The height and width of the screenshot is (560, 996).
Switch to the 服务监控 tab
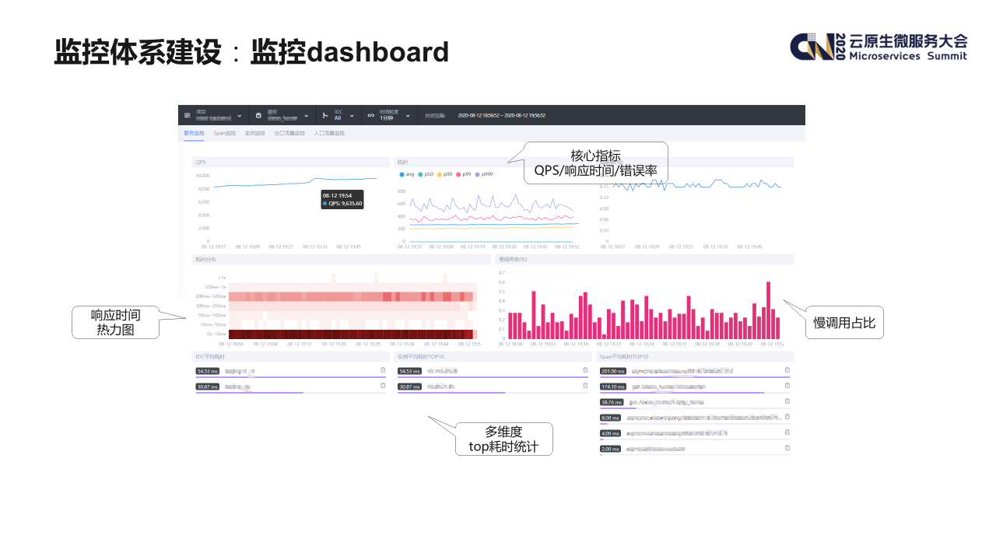coord(194,133)
